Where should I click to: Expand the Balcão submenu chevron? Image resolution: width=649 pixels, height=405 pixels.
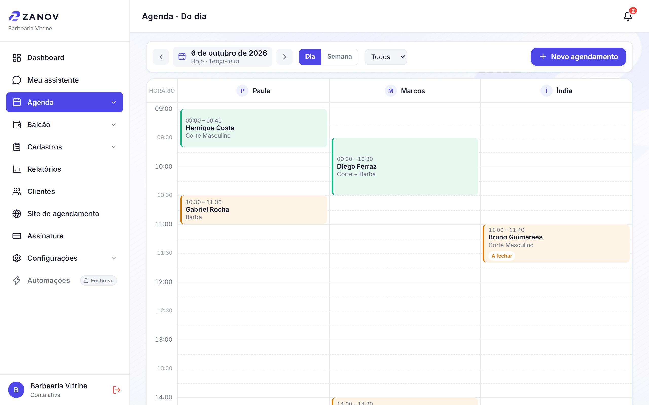tap(113, 125)
